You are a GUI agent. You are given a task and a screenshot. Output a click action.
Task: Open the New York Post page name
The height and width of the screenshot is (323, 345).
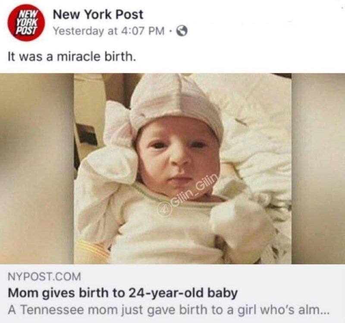[98, 15]
